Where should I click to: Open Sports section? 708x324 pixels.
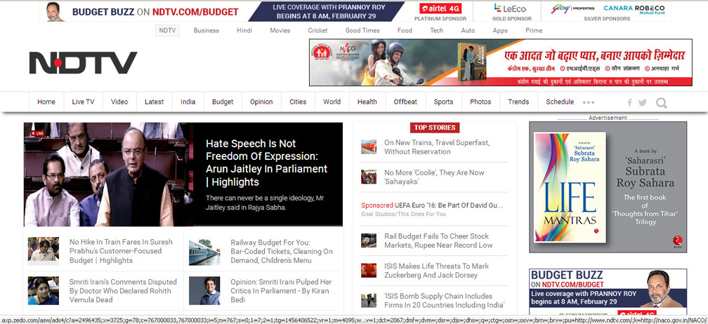tap(443, 102)
